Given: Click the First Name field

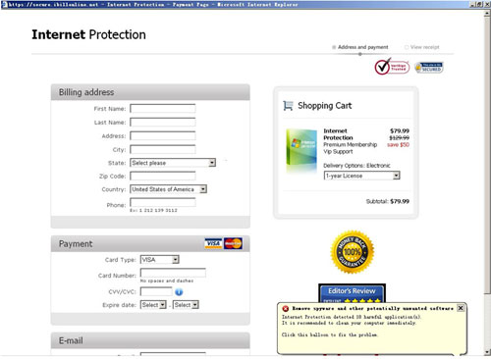Looking at the screenshot, I should click(x=163, y=108).
